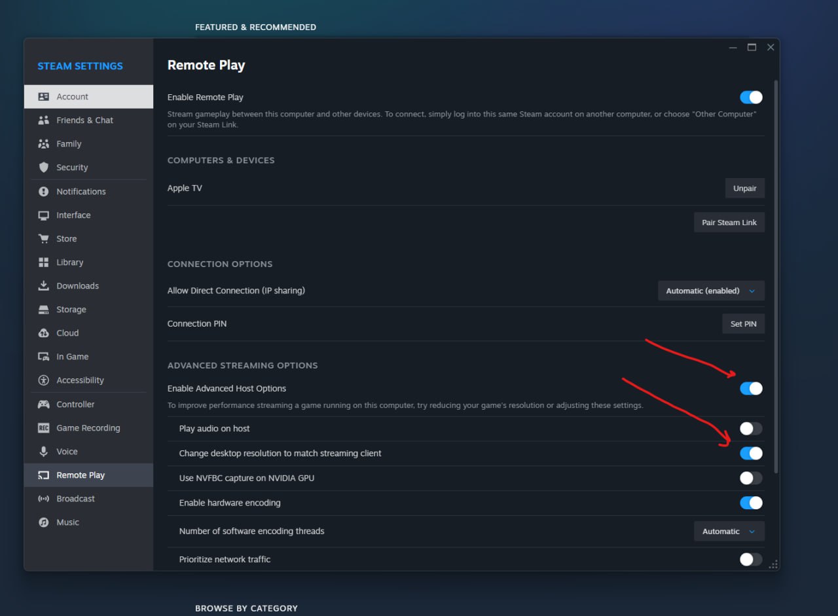The width and height of the screenshot is (838, 616).
Task: Select the Controller gamepad icon
Action: 44,405
